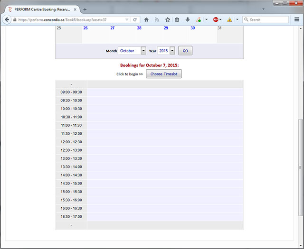The width and height of the screenshot is (304, 249).
Task: Click the browser back arrow button
Action: 7,20
